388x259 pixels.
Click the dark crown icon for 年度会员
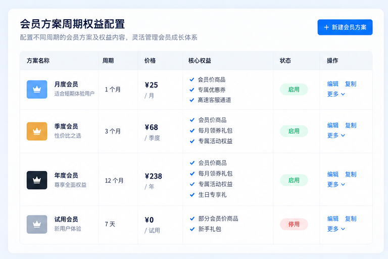(x=37, y=180)
